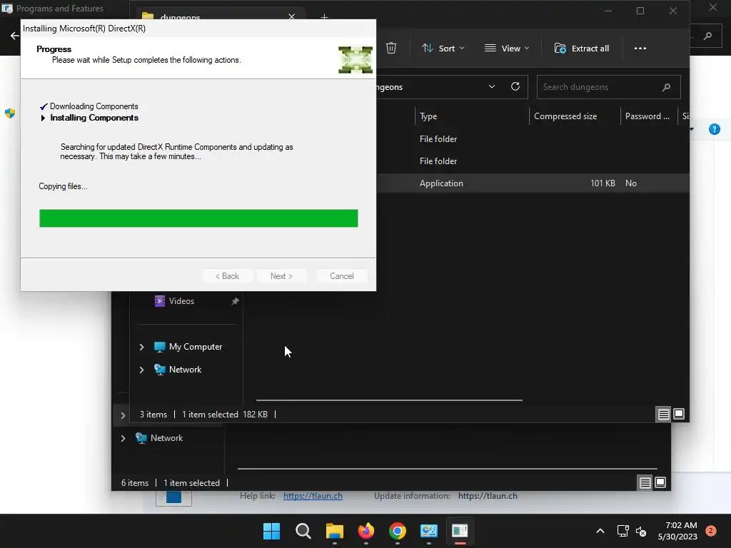Image resolution: width=731 pixels, height=548 pixels.
Task: Launch Google Chrome from the taskbar
Action: point(397,531)
